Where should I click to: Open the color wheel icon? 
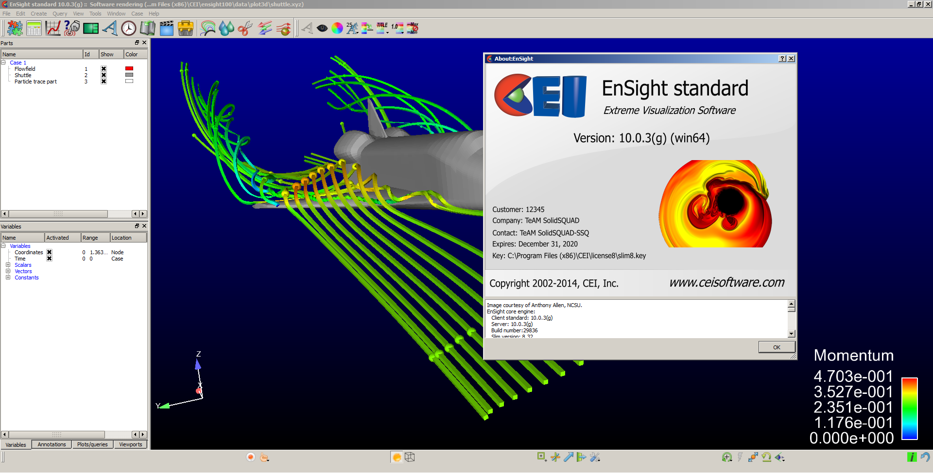337,28
